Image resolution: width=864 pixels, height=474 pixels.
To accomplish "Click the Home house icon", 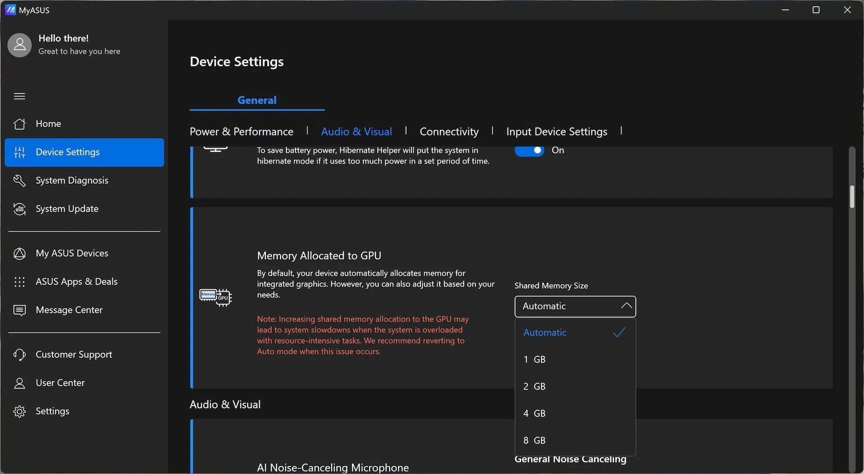I will [x=19, y=124].
